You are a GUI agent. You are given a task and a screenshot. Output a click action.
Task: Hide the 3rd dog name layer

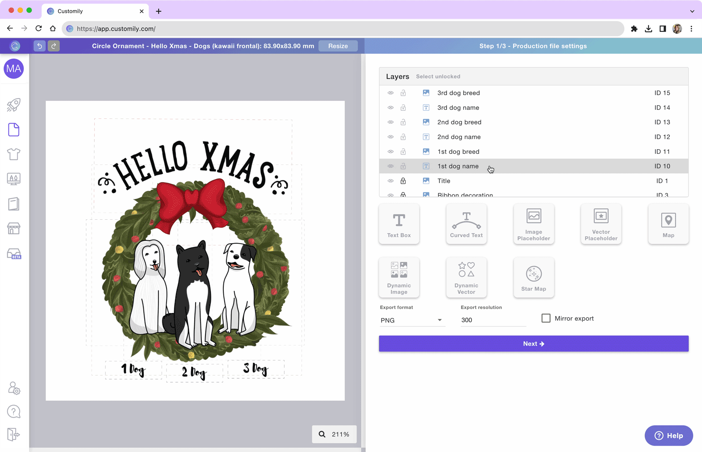[x=391, y=108]
